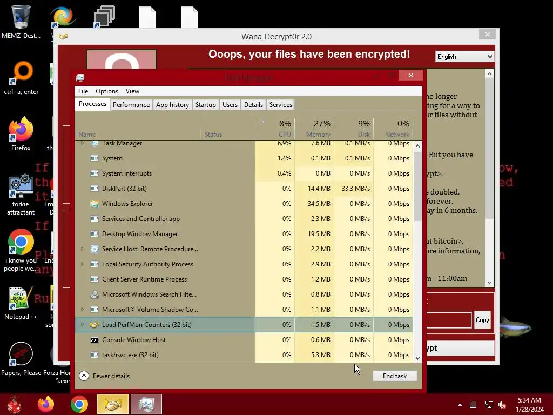Image resolution: width=553 pixels, height=415 pixels.
Task: Select the taskhsvc.exe (32 bit) process
Action: click(x=244, y=355)
